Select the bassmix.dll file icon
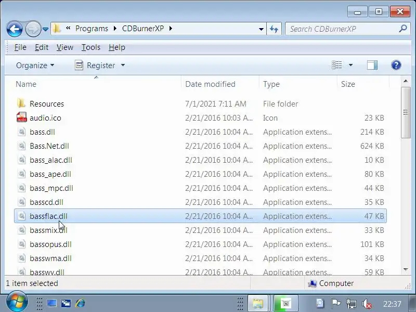416x312 pixels. pos(22,230)
